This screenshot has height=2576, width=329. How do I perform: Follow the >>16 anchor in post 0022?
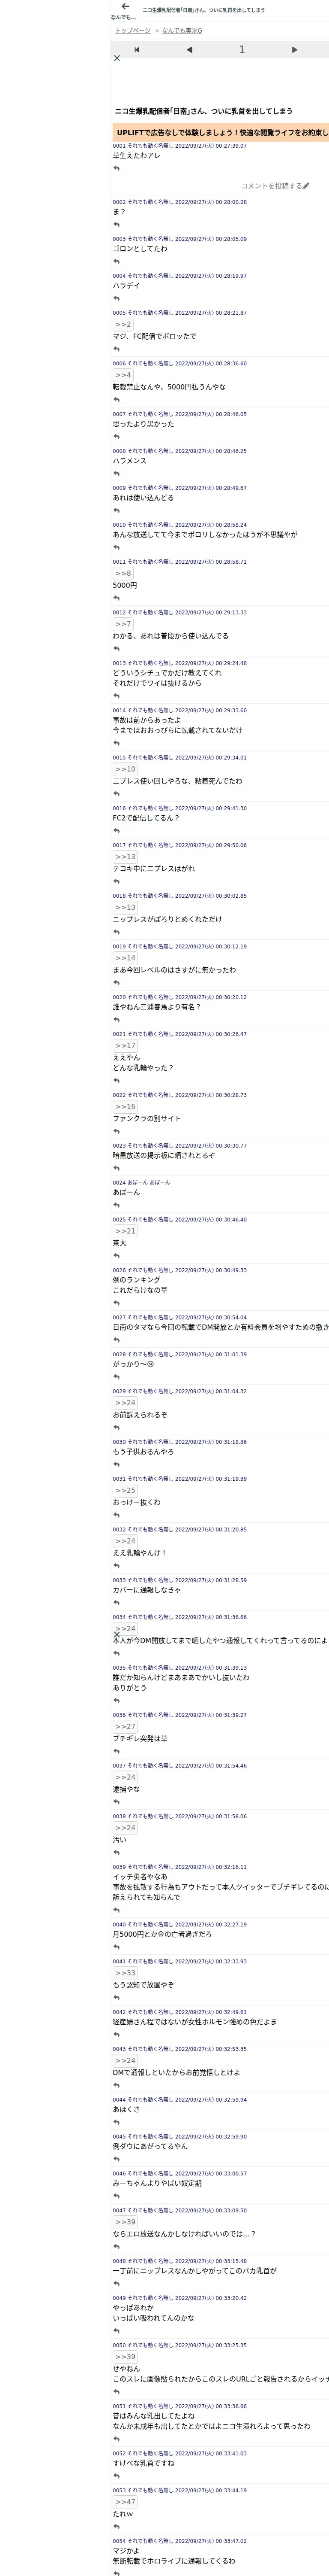click(126, 1106)
